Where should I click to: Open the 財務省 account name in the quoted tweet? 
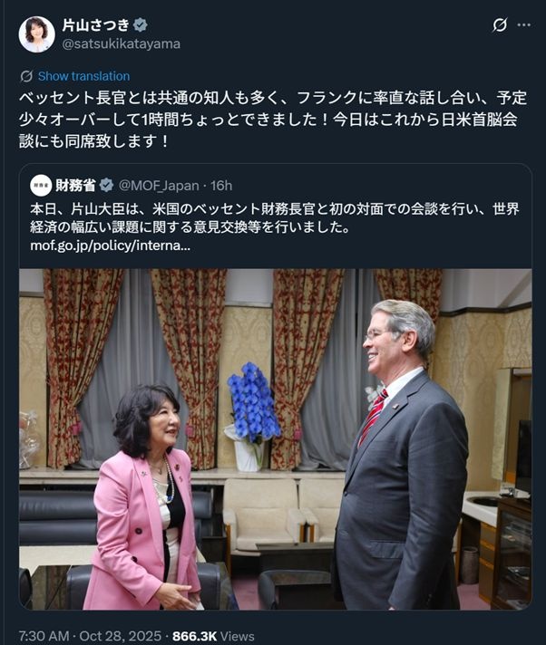tap(76, 186)
